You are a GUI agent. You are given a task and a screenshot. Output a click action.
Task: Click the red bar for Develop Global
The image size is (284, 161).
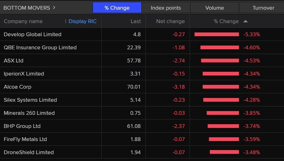click(x=217, y=34)
